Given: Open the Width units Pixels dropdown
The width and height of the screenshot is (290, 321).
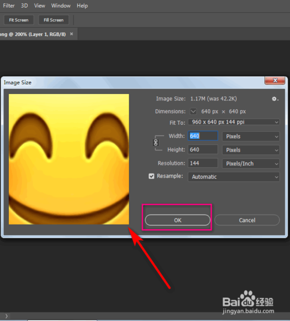Looking at the screenshot, I should click(x=251, y=136).
